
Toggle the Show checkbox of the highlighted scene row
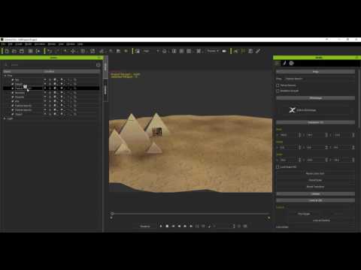point(45,88)
